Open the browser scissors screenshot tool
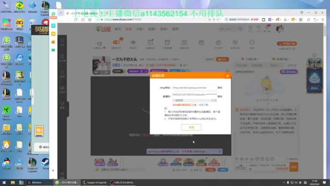The height and width of the screenshot is (186, 330). 285,19
